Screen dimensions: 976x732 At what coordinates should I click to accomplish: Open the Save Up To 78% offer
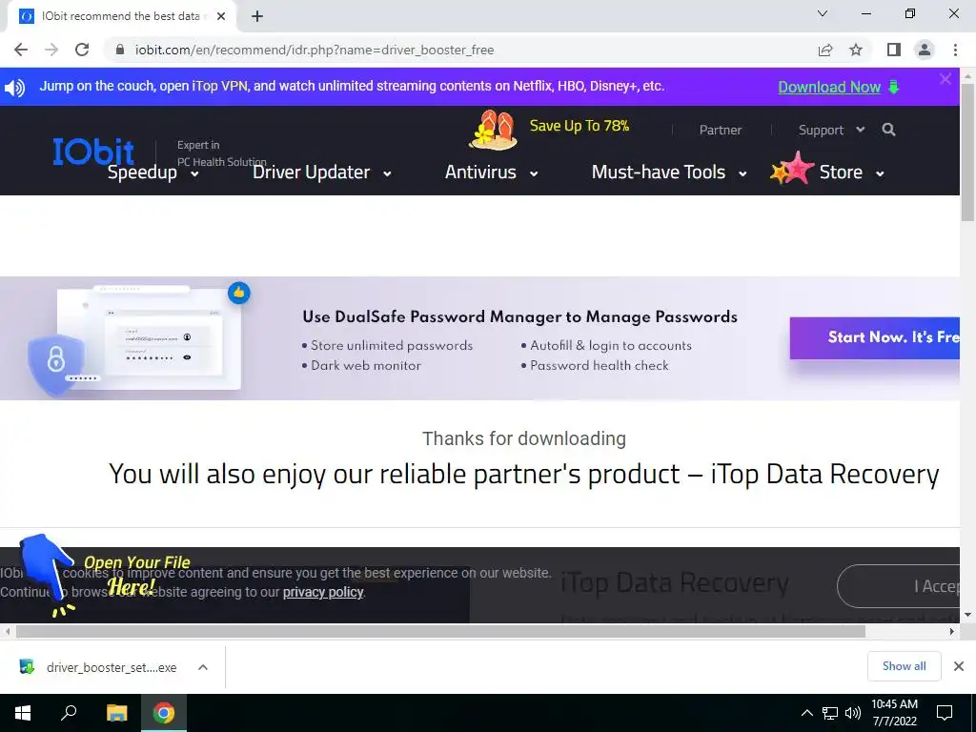tap(579, 126)
